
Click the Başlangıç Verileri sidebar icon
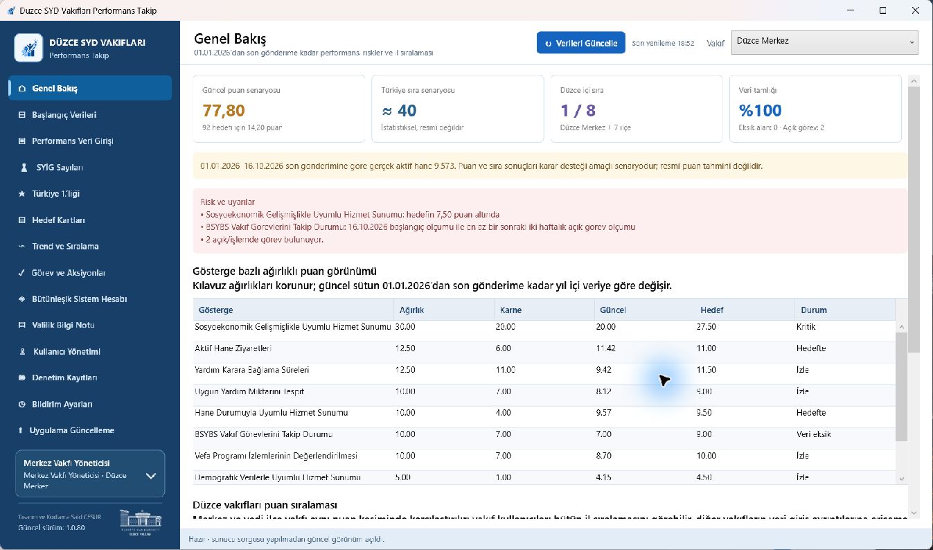point(21,115)
